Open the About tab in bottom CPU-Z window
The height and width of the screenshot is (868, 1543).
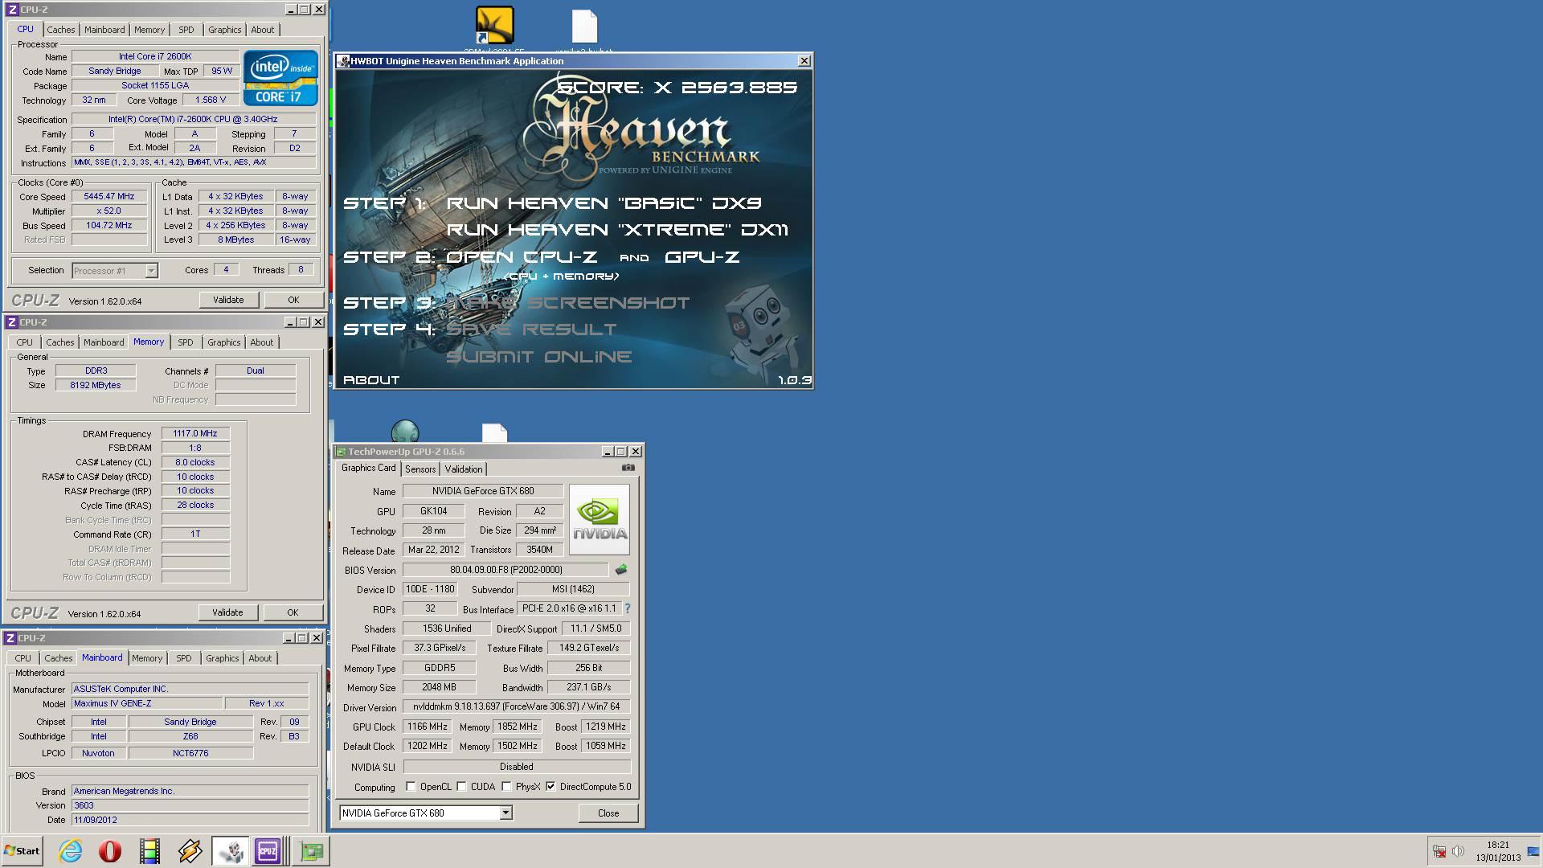pos(260,658)
